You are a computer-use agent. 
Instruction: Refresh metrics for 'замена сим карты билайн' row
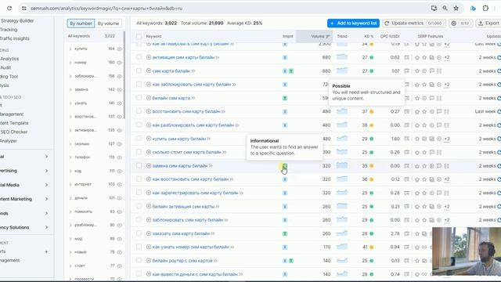499,166
